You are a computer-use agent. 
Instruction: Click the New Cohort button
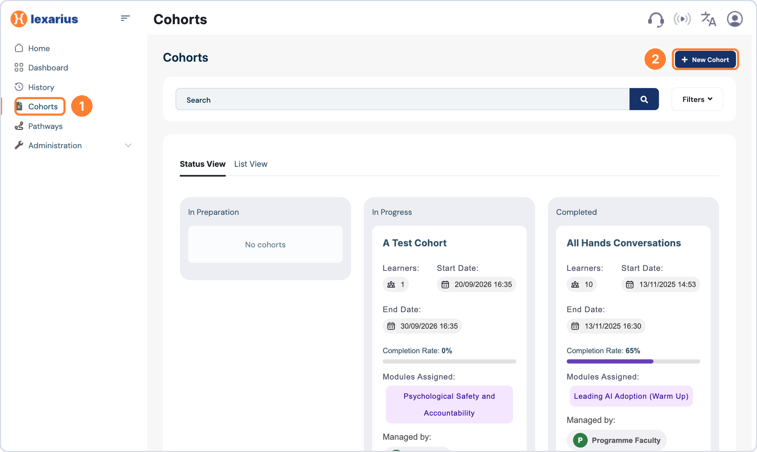click(x=705, y=60)
